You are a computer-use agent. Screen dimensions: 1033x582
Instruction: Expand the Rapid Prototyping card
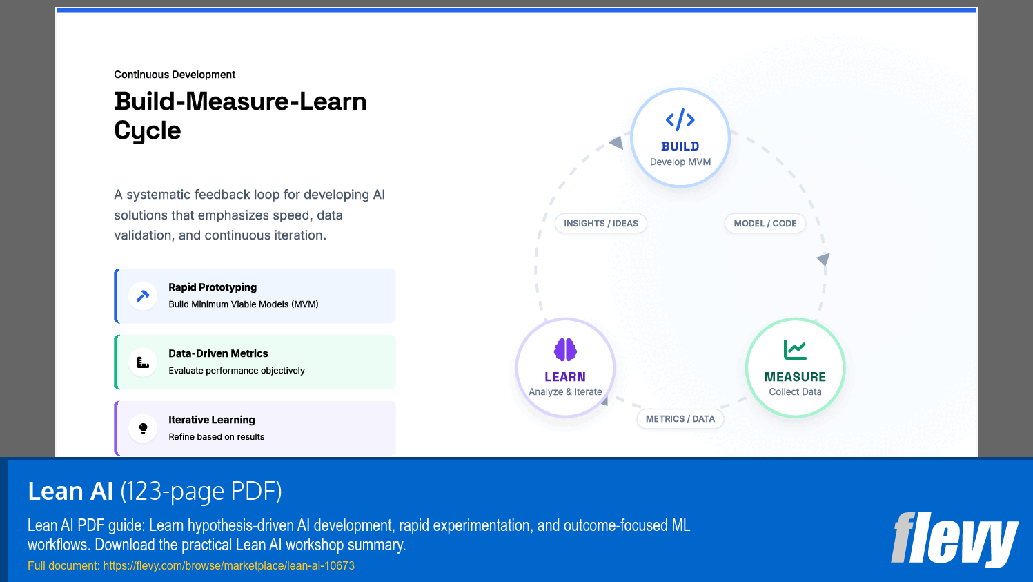pos(255,295)
